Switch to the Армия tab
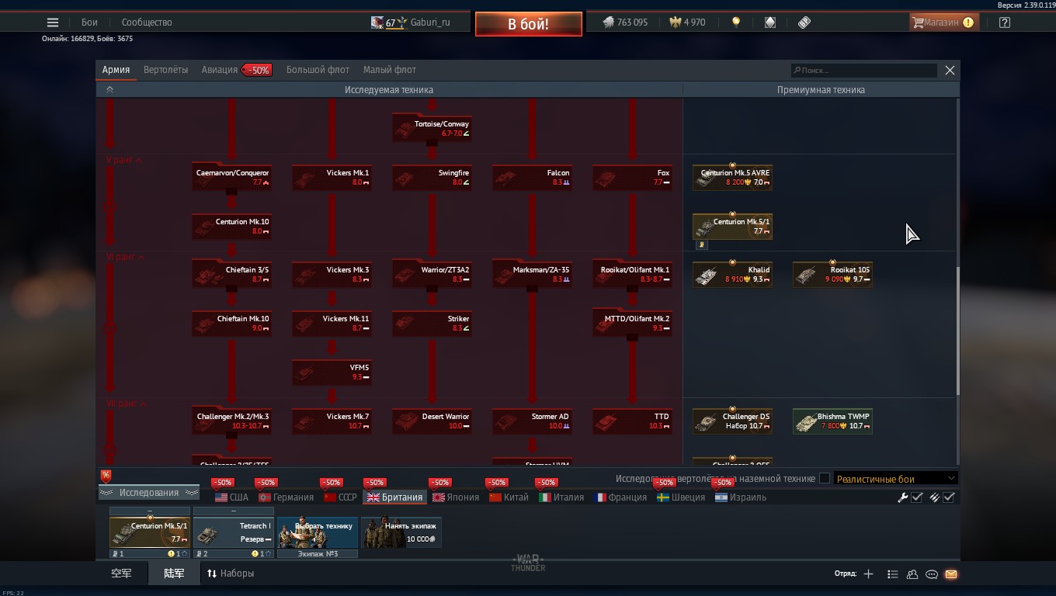This screenshot has height=596, width=1056. [x=116, y=70]
